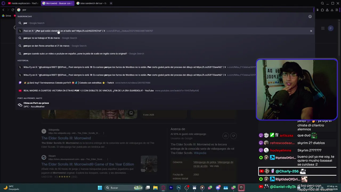Screen dimensions: 341x192
Task: Open the Wikipedia link in Acerca de
Action: coord(200,153)
